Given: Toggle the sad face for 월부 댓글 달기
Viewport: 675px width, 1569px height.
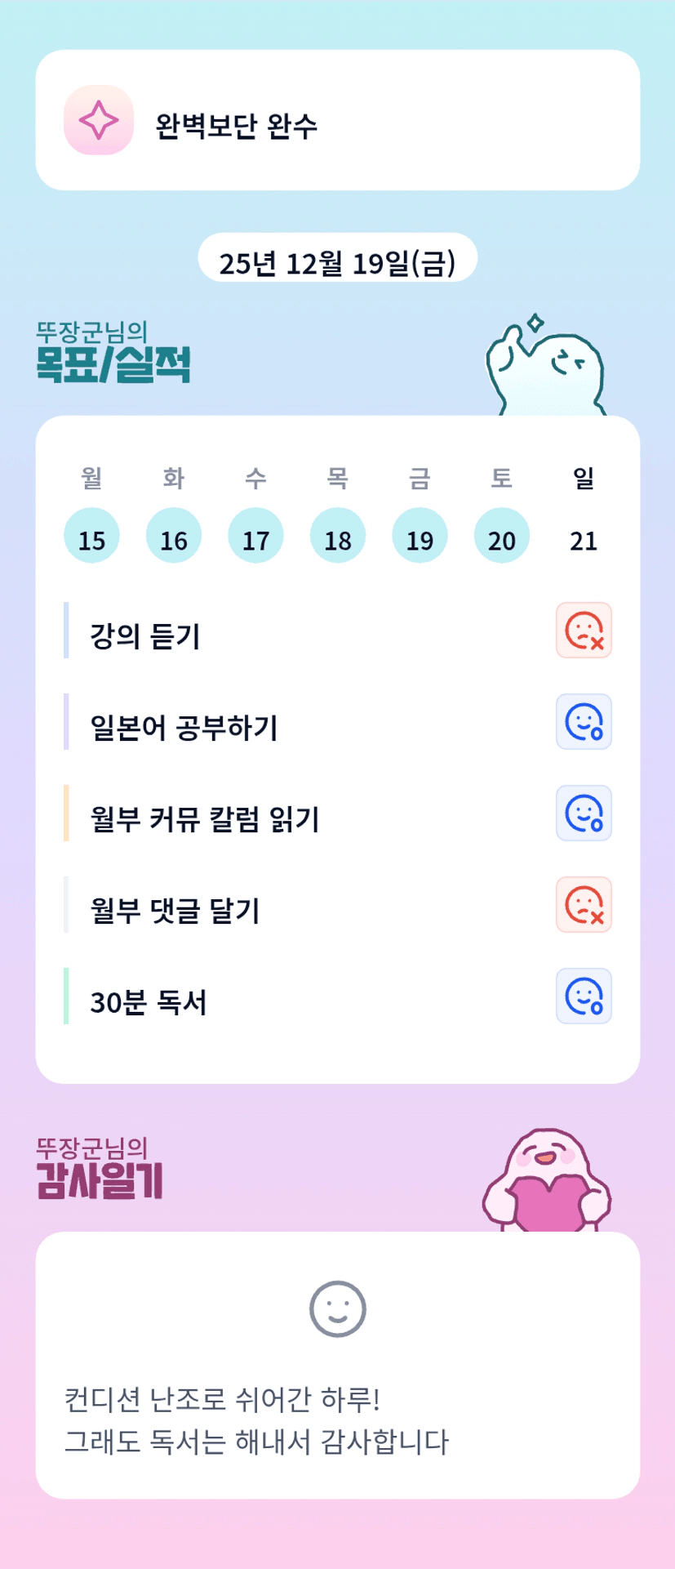Looking at the screenshot, I should 584,905.
